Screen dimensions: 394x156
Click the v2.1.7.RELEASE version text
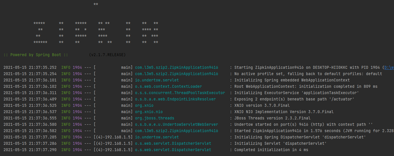pyautogui.click(x=107, y=55)
